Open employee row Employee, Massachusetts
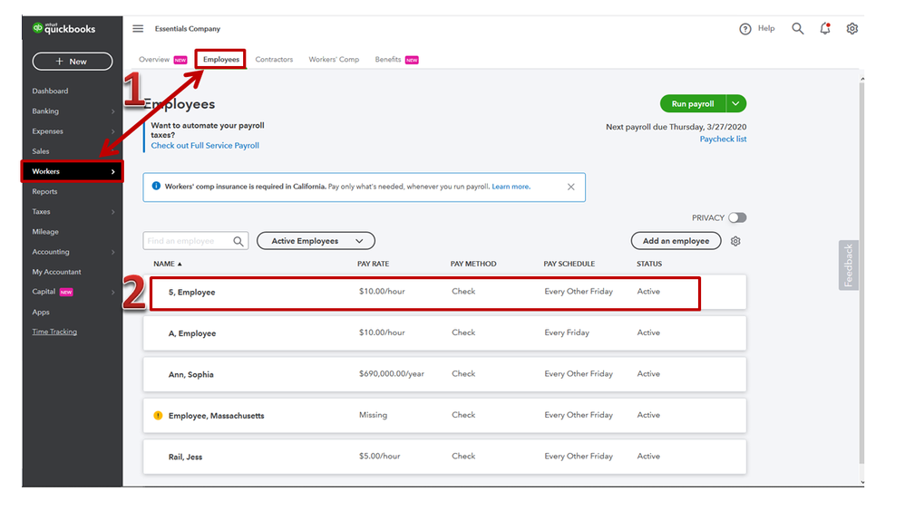The image size is (905, 520). 444,415
